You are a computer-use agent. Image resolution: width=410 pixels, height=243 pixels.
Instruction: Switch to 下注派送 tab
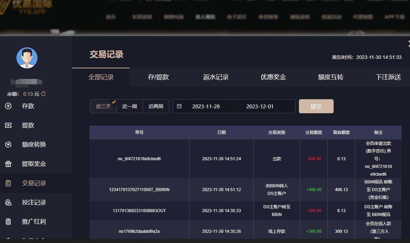tap(388, 77)
